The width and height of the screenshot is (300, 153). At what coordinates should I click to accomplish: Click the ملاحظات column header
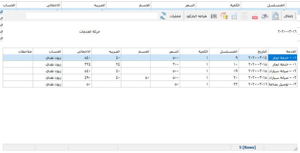click(18, 51)
